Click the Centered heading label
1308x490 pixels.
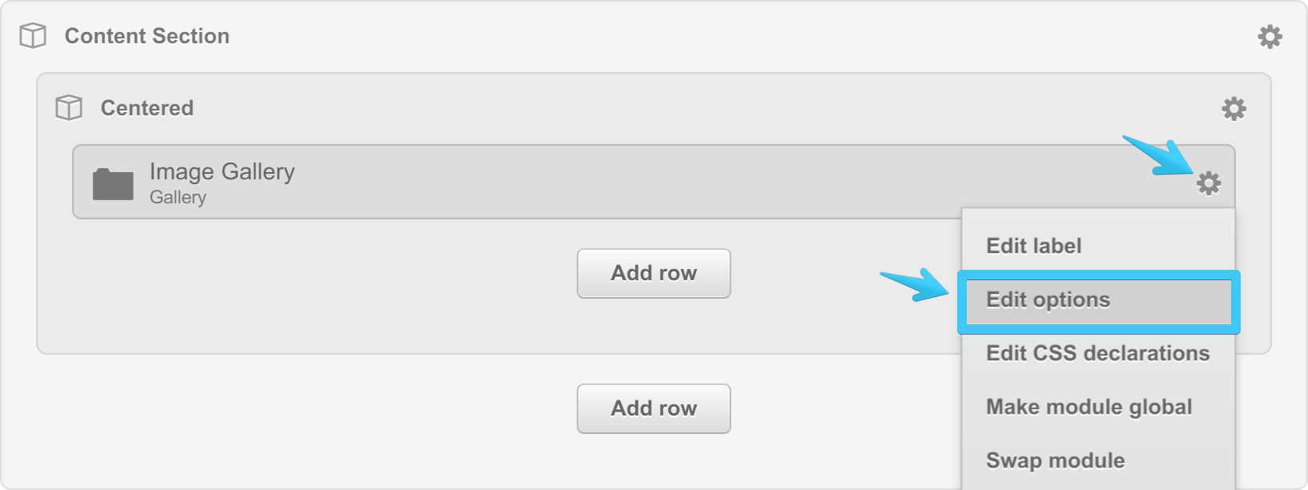pyautogui.click(x=147, y=108)
